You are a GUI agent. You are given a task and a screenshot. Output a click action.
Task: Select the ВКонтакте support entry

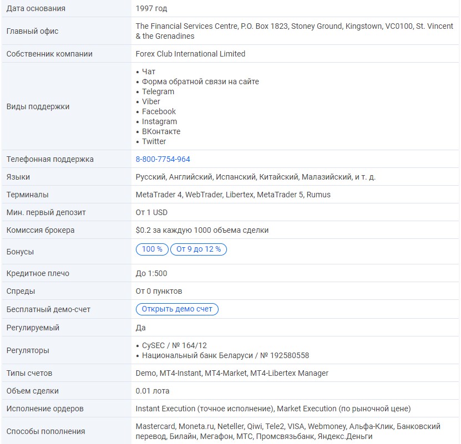(161, 131)
